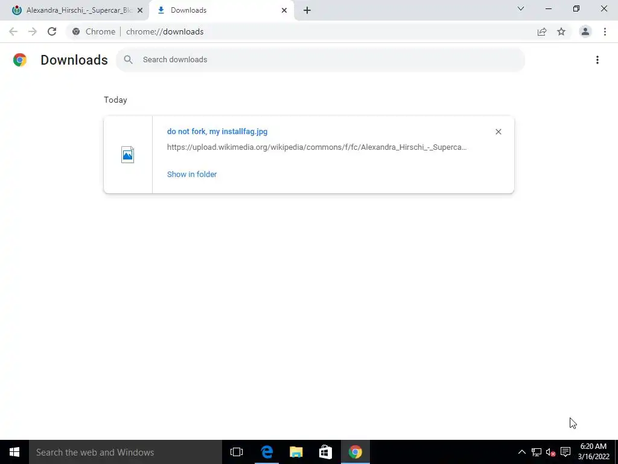
Task: Close the Alexandra_Hirschi tab
Action: pos(140,10)
